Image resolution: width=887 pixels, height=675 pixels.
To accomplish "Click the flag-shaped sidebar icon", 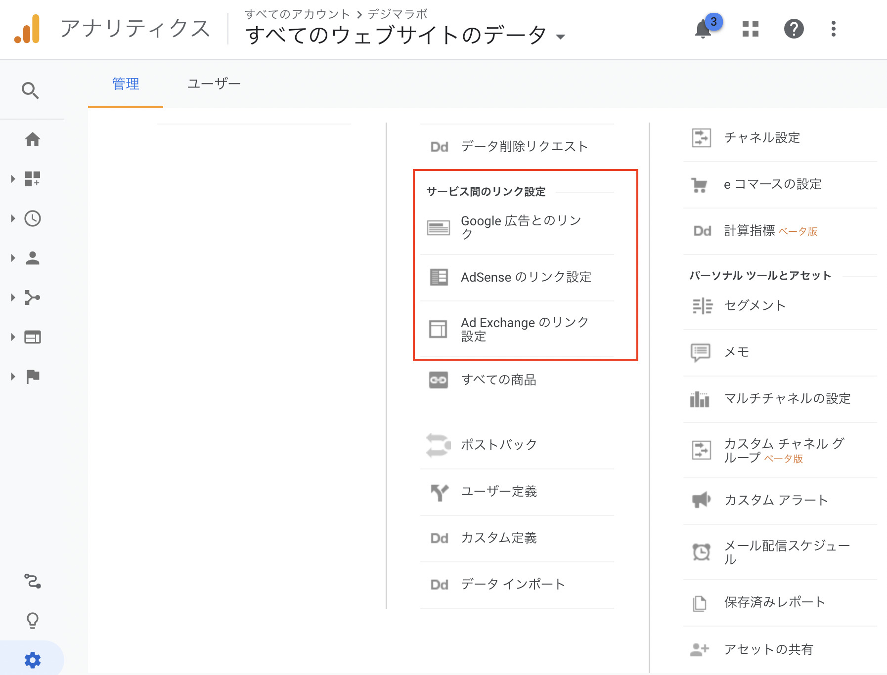I will pos(33,377).
